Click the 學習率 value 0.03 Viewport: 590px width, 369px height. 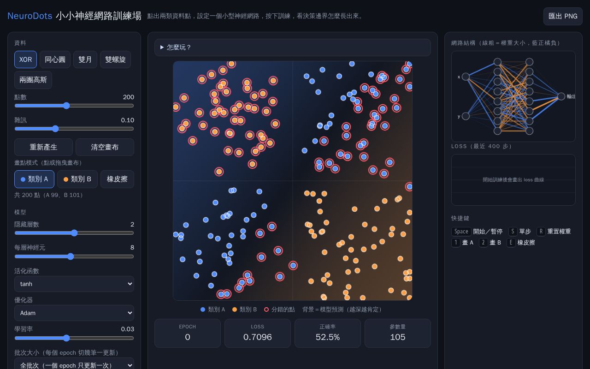[128, 329]
